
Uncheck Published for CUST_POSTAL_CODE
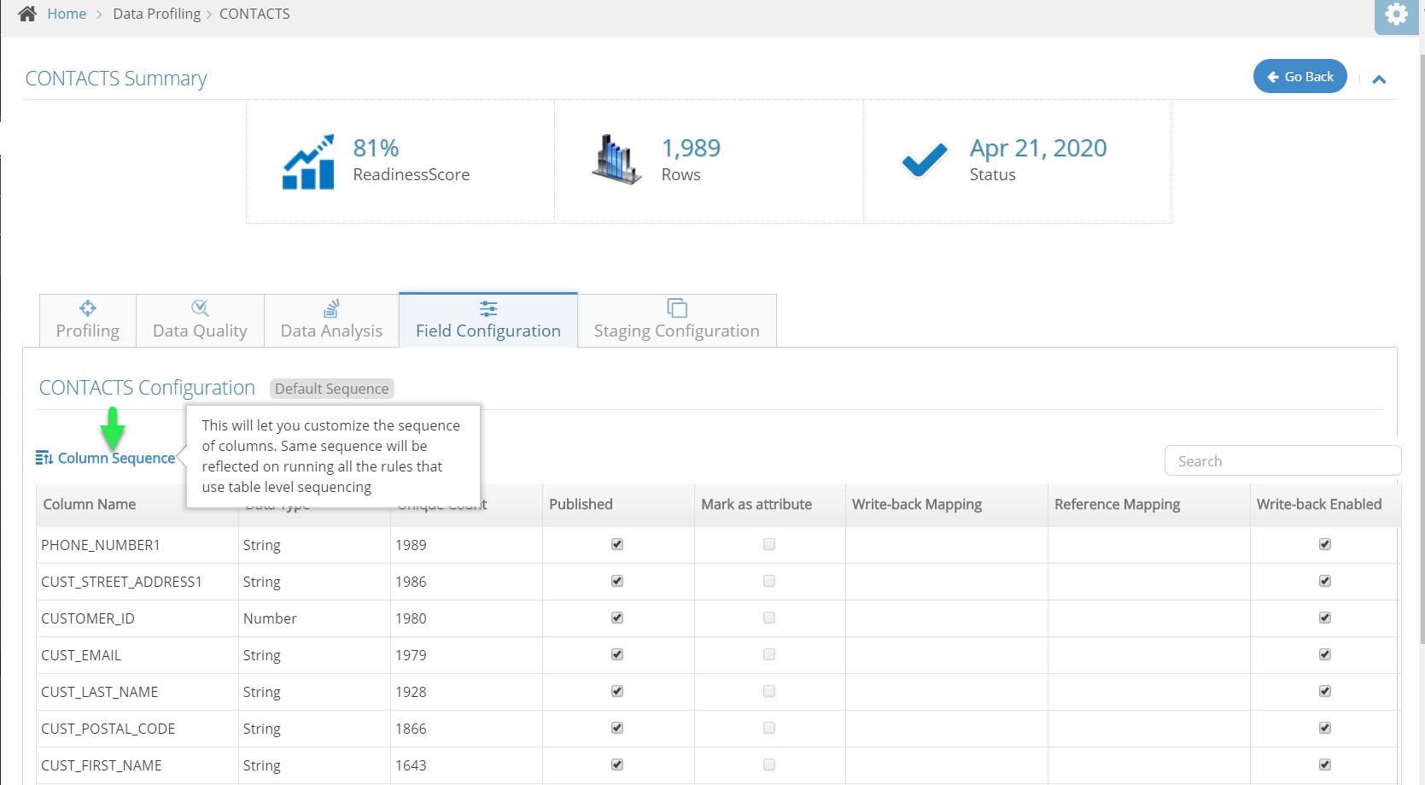617,728
